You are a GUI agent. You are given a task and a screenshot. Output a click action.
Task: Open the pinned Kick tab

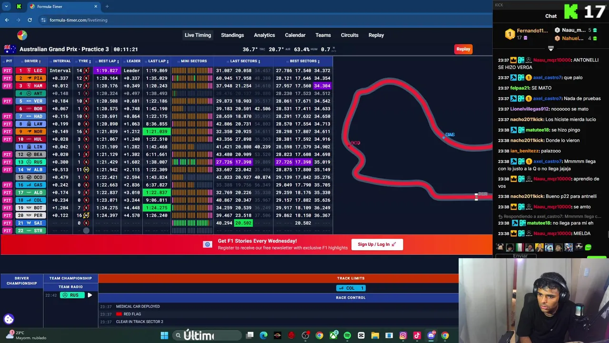pyautogui.click(x=19, y=7)
